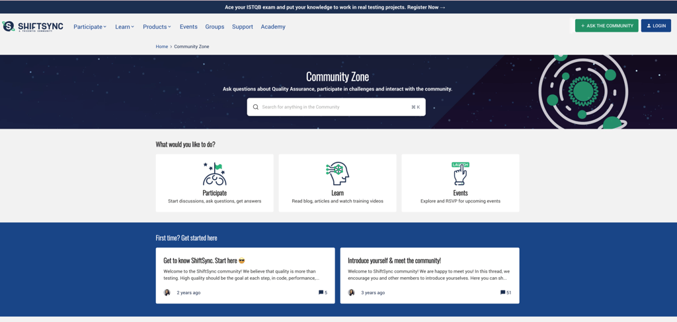Click "First time? Get started here" heading
This screenshot has width=677, height=322.
point(186,238)
